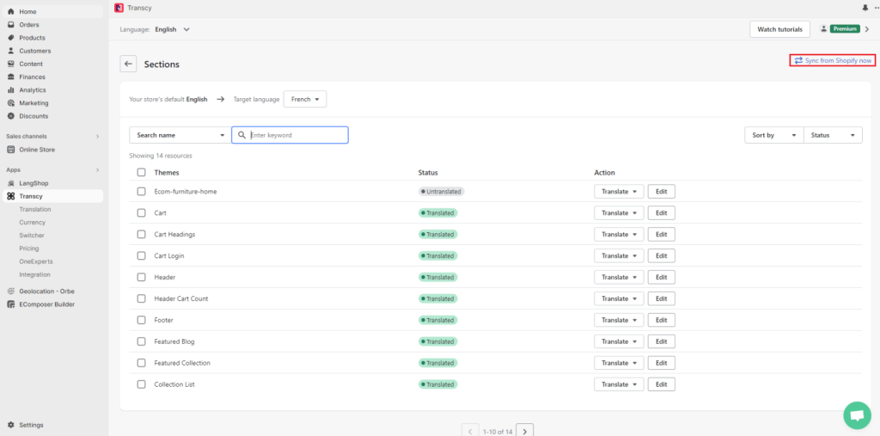The height and width of the screenshot is (436, 880).
Task: Go to next page of resources
Action: click(524, 431)
